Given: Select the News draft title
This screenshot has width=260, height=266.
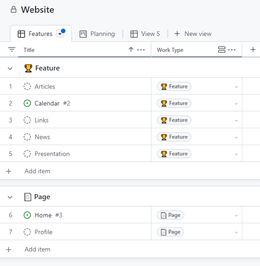Looking at the screenshot, I should click(42, 137).
